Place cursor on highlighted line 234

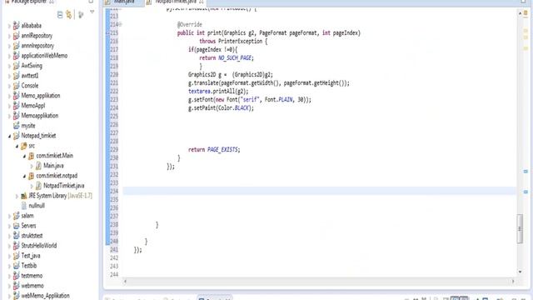click(x=319, y=191)
